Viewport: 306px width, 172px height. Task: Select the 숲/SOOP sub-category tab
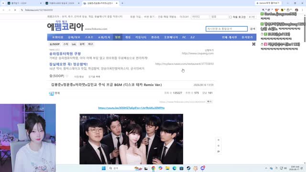pyautogui.click(x=55, y=44)
